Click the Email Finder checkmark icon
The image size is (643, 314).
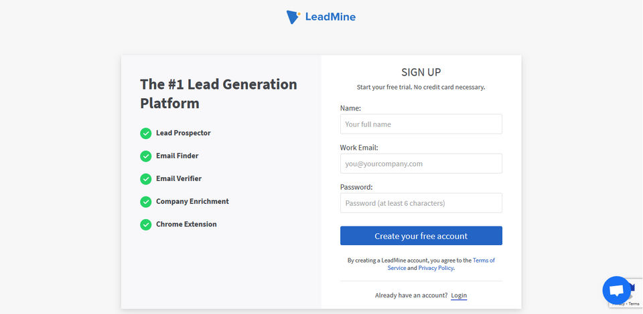[145, 156]
